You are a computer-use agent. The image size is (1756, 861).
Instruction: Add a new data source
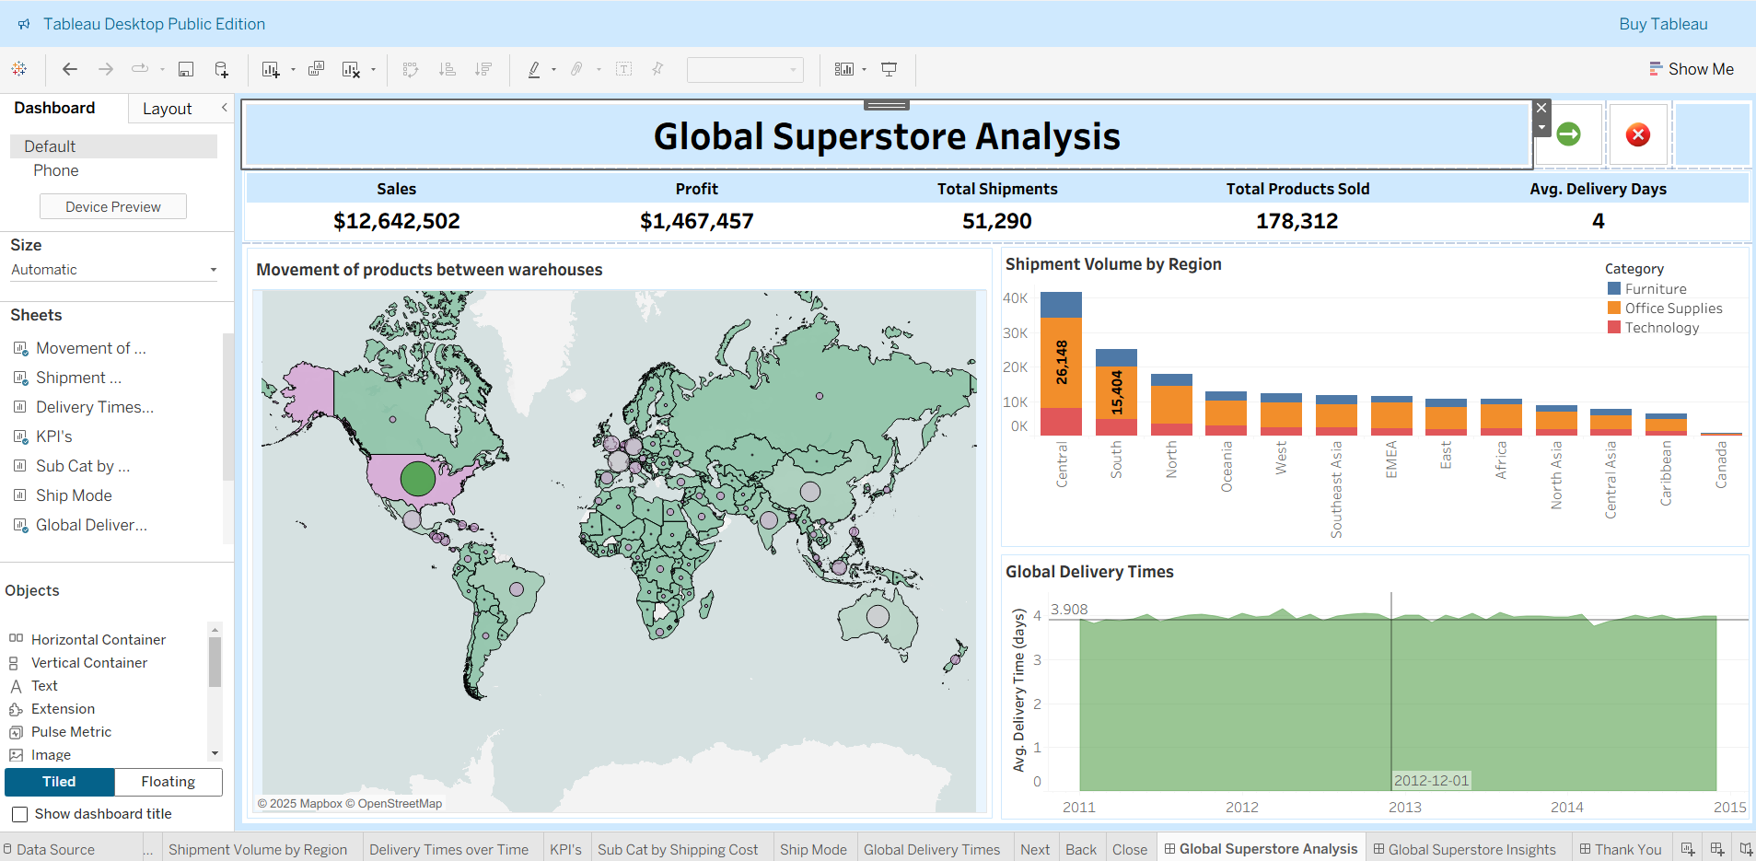point(221,69)
